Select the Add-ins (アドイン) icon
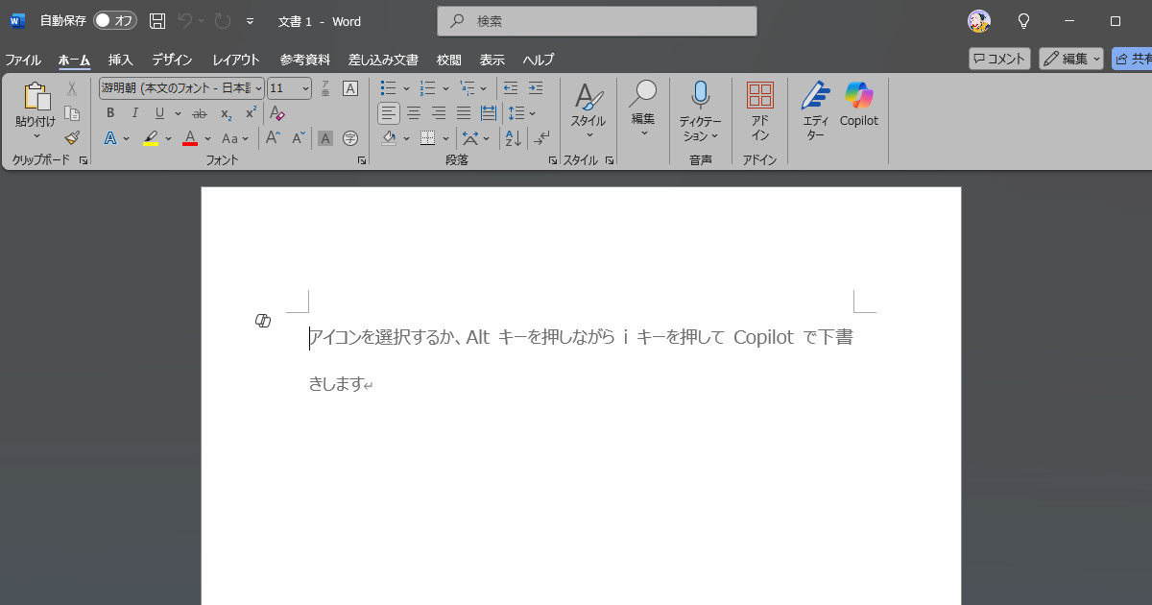 pos(759,111)
